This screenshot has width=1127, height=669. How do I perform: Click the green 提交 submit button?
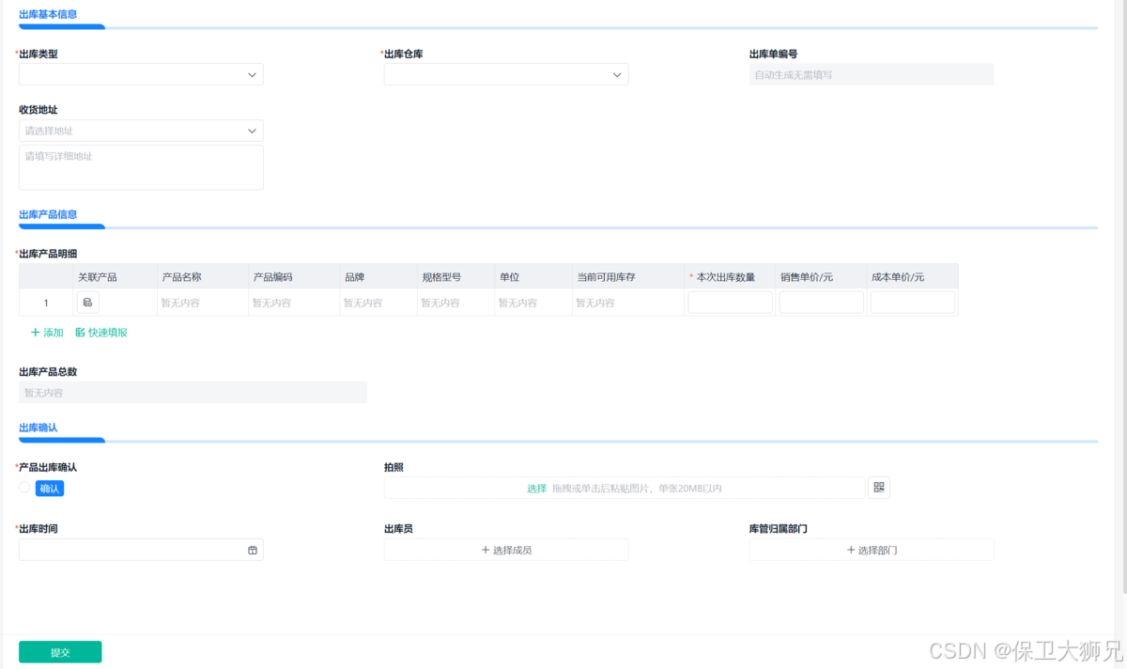tap(60, 652)
